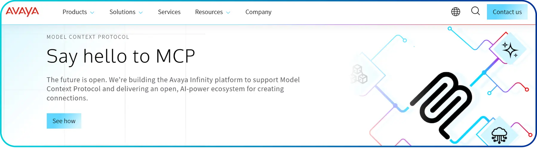Screen dimensions: 537x148
Task: Click the See how button
Action: tap(64, 121)
